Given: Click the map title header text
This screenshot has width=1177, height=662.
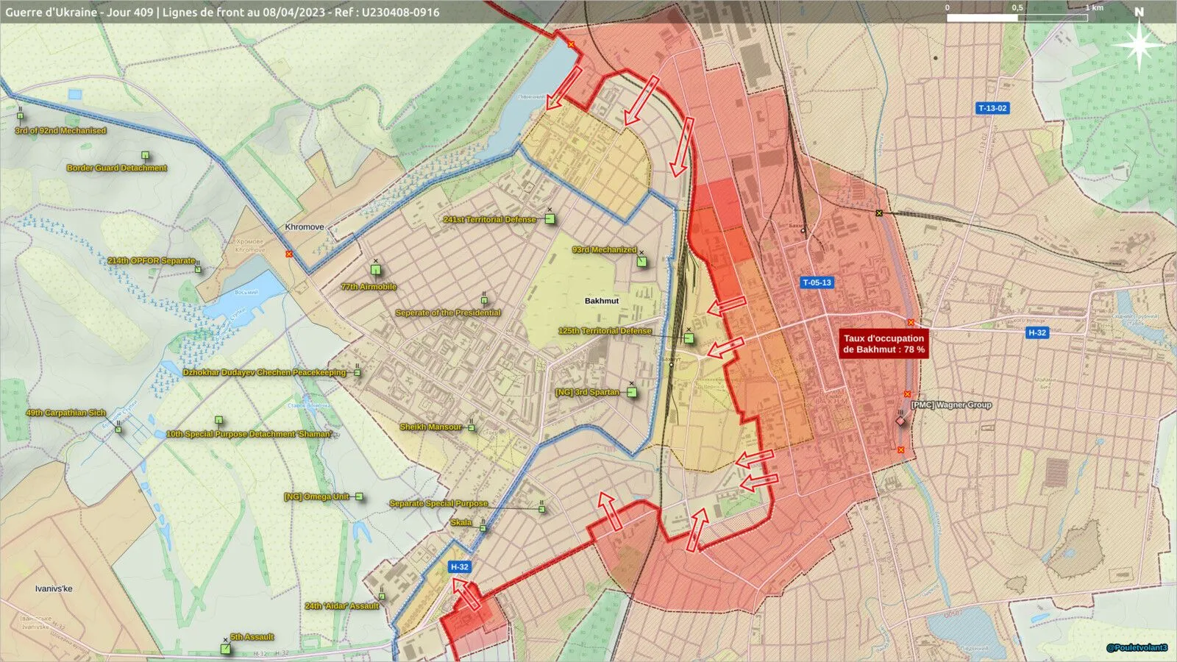Looking at the screenshot, I should (x=222, y=12).
